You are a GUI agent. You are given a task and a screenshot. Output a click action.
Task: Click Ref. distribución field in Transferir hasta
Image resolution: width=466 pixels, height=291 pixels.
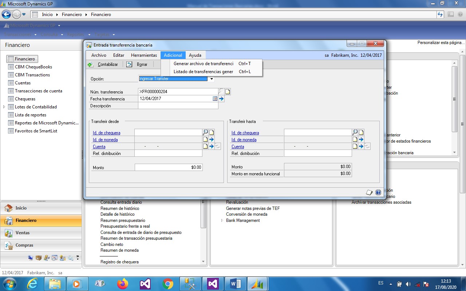click(x=318, y=154)
